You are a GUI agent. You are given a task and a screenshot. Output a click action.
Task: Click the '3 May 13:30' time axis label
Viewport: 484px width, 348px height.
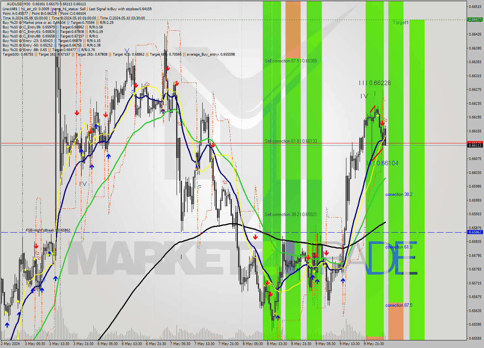tap(59, 344)
